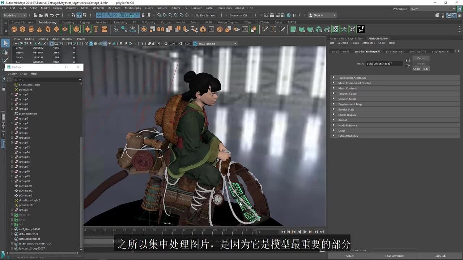Click the Show button beside Hide
The height and width of the screenshot is (260, 463).
(x=417, y=69)
